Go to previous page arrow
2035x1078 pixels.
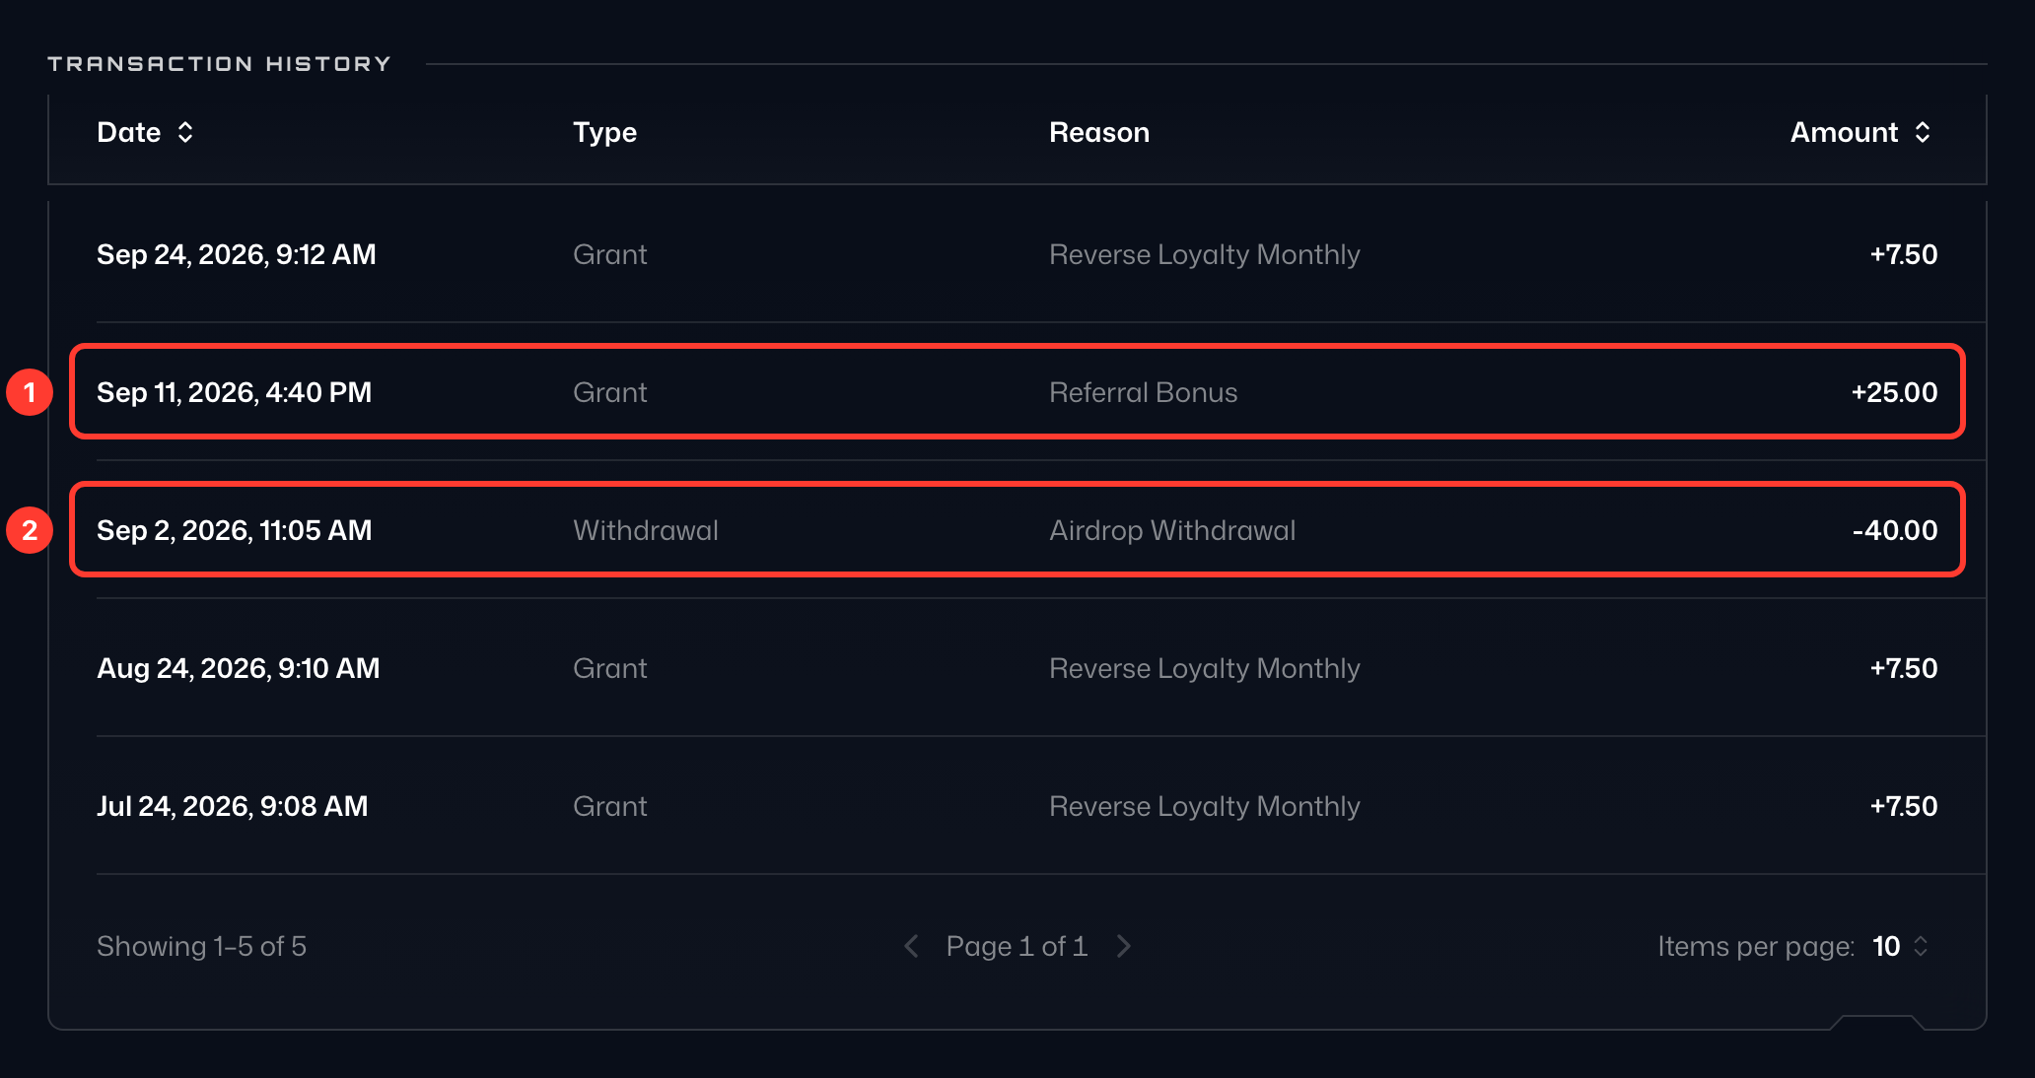point(911,946)
